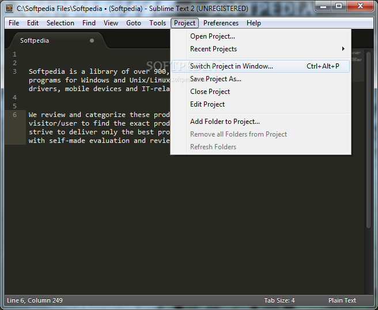
Task: Choose Save Project As...
Action: [260, 79]
